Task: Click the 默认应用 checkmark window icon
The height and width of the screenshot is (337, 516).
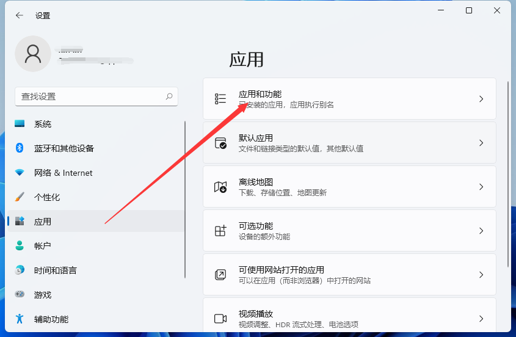Action: (220, 143)
